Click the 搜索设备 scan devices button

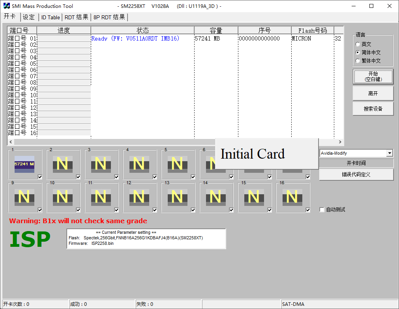(373, 109)
